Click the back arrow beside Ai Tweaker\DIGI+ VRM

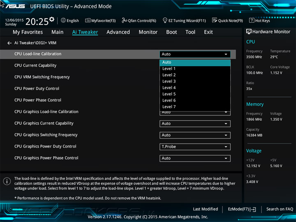(9, 43)
